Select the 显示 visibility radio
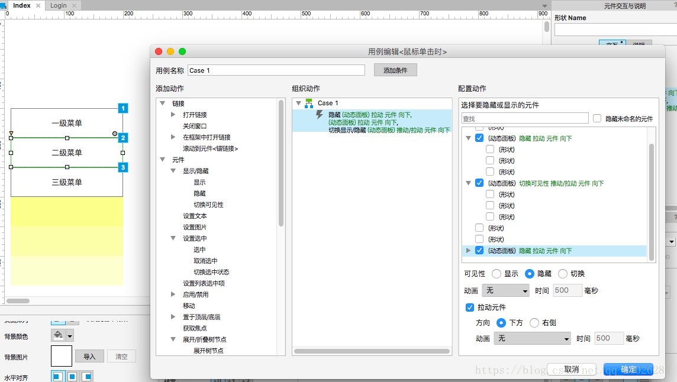 [x=497, y=274]
